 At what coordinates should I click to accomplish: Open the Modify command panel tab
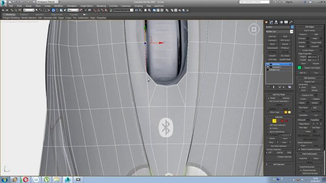(x=271, y=22)
